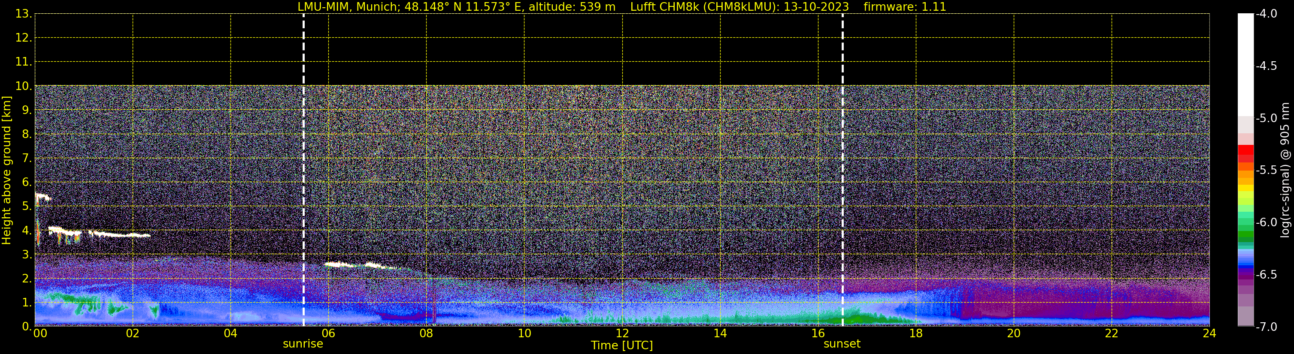Click the '-6.0' colorbar tick label
1294x354 pixels.
[1266, 222]
